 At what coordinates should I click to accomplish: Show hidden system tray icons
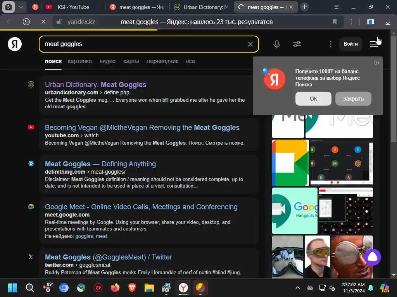coord(298,288)
